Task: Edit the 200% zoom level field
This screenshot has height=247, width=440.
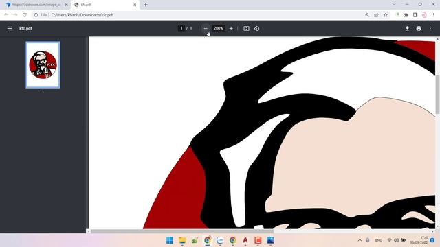Action: coord(219,28)
